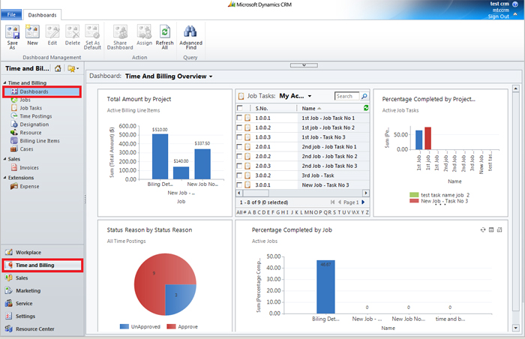Tick the checkbox for row 2.0.0.2

tap(239, 156)
